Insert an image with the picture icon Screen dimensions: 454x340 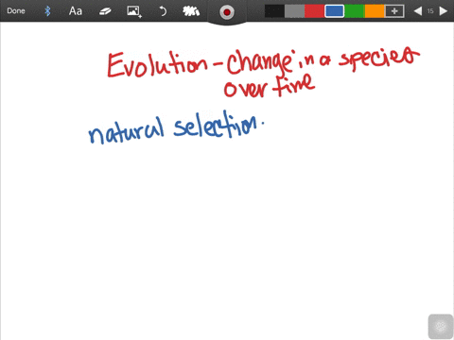click(x=134, y=11)
